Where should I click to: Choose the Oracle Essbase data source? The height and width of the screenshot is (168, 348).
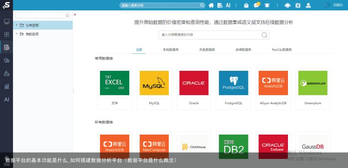tap(273, 147)
